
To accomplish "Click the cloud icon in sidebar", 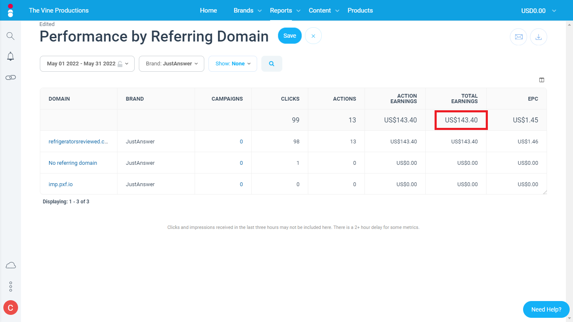I will 10,265.
